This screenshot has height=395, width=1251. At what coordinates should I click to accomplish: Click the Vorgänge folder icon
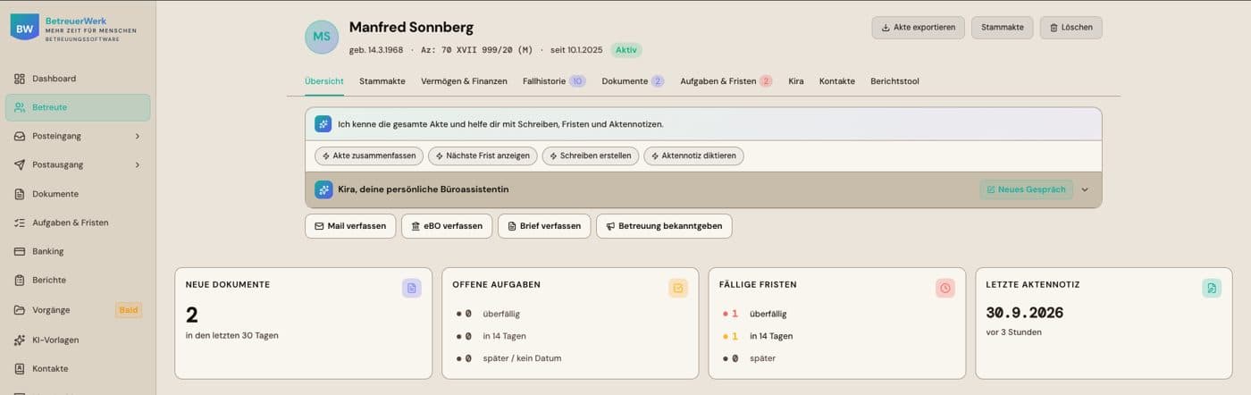tap(20, 310)
